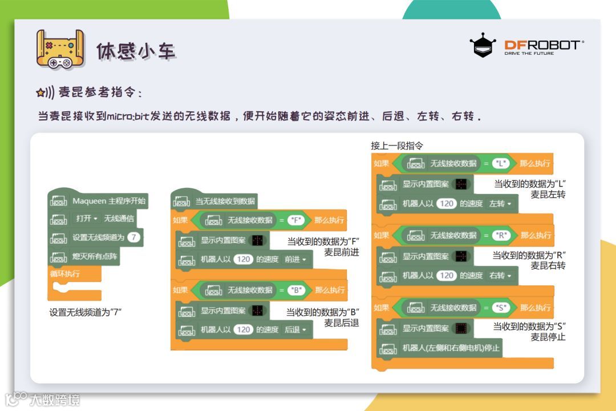Select the 如果 keyword of the "F" block
This screenshot has height=411, width=616.
tap(180, 220)
